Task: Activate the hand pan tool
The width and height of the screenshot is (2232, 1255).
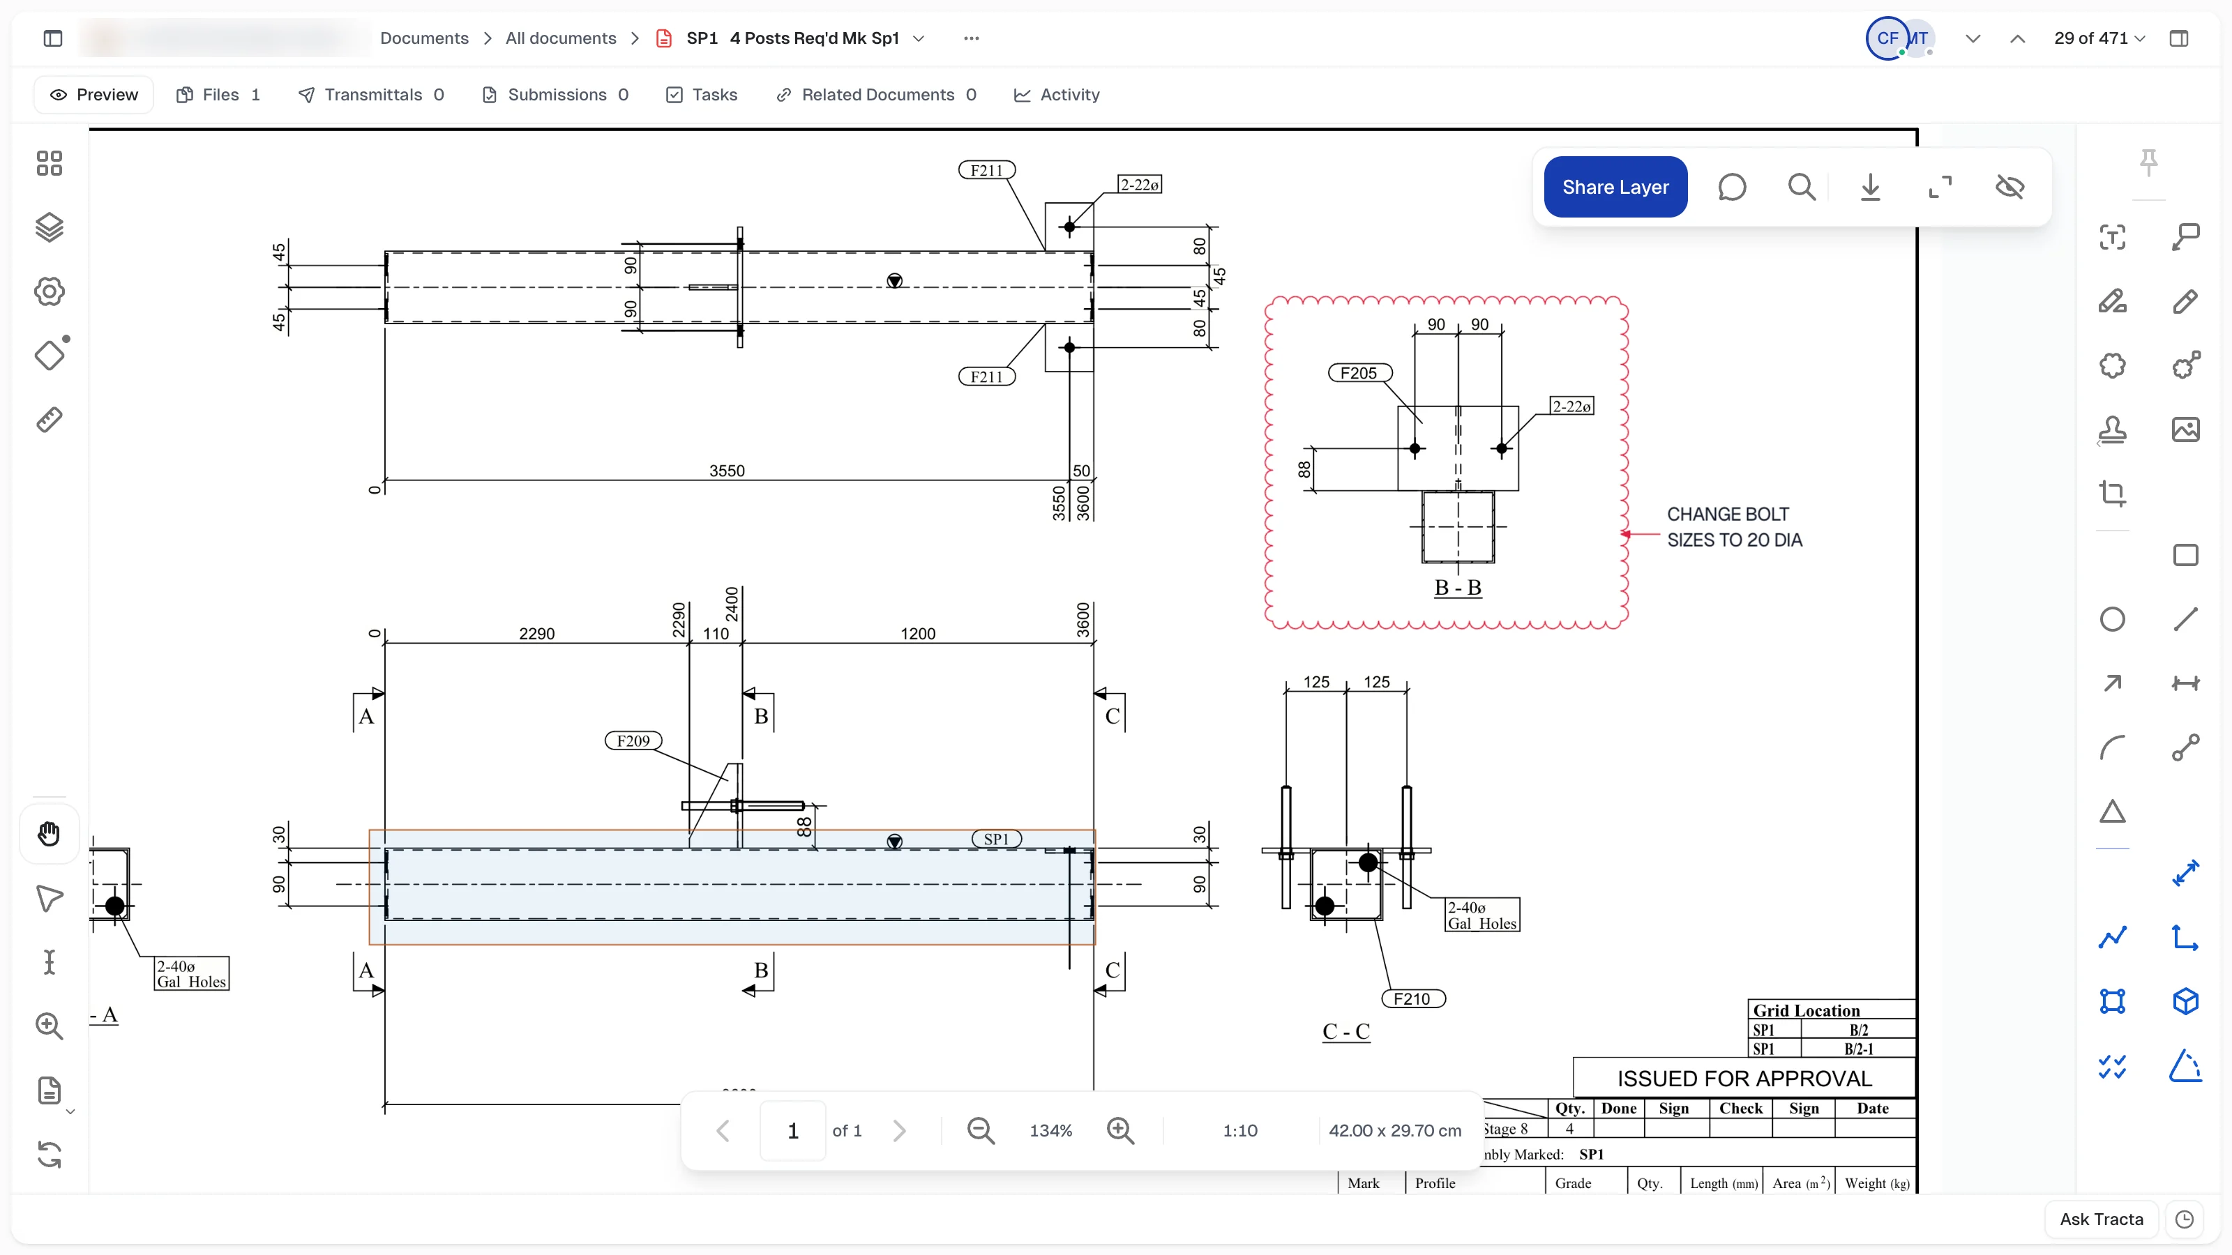Action: click(50, 833)
